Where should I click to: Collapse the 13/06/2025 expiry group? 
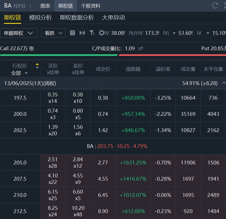pyautogui.click(x=224, y=83)
